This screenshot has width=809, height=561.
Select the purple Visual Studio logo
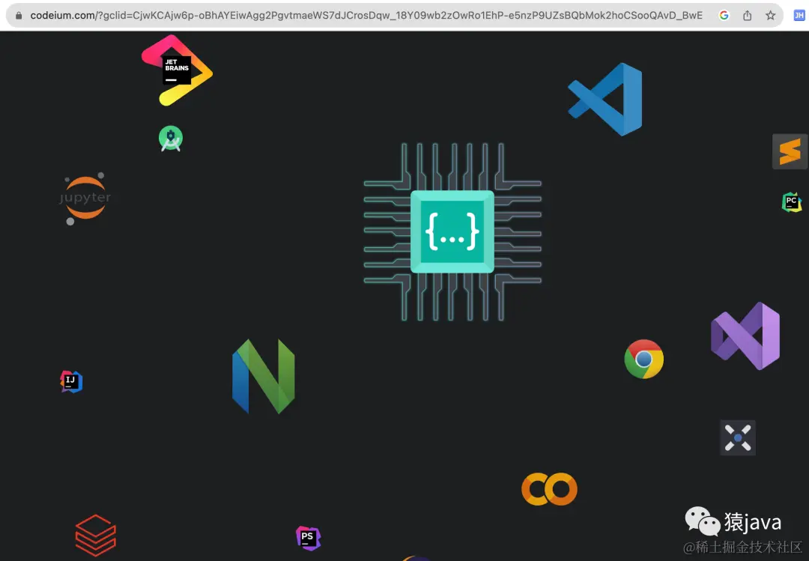click(745, 336)
